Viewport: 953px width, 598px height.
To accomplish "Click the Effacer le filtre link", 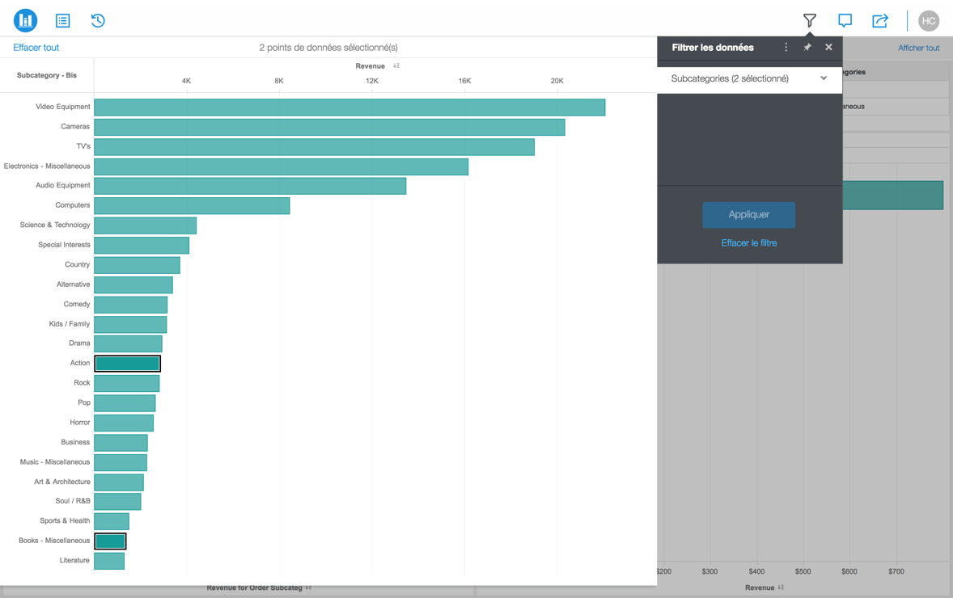I will pos(749,243).
